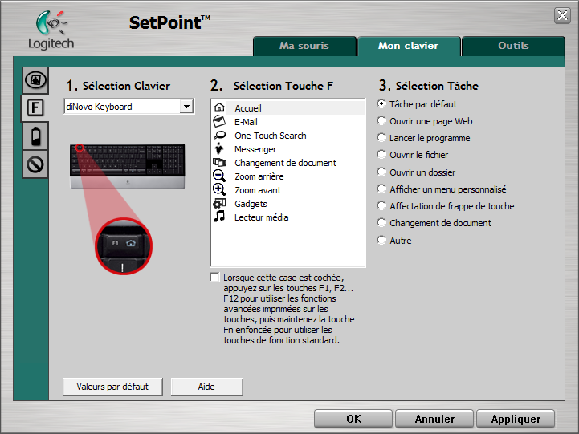Confirm with the OK button

point(353,419)
